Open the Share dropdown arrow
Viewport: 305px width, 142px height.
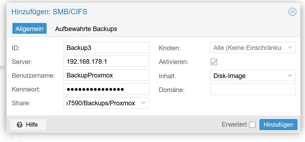(x=143, y=103)
